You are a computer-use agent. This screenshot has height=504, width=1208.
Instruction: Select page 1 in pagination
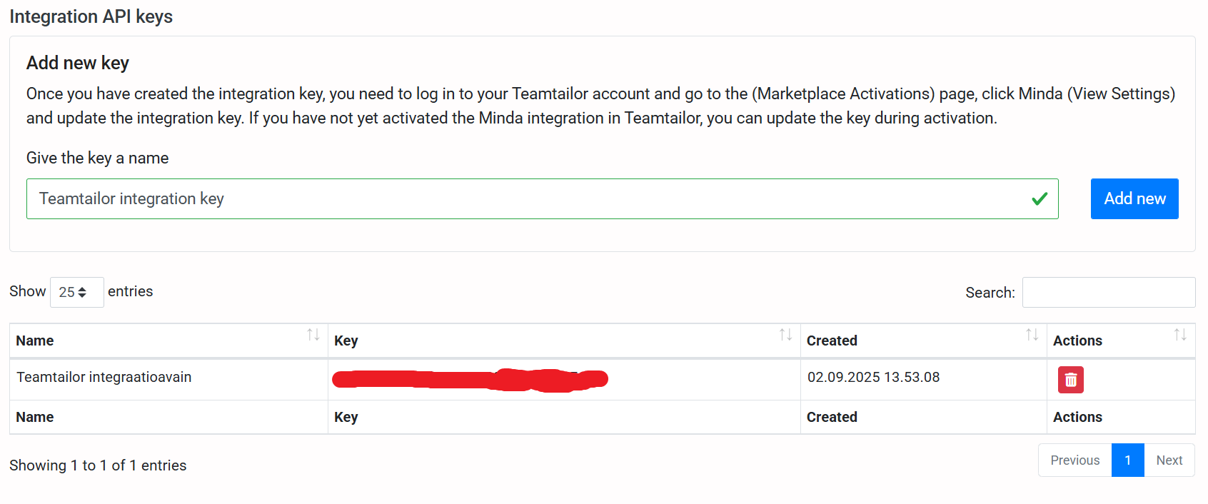[1127, 460]
